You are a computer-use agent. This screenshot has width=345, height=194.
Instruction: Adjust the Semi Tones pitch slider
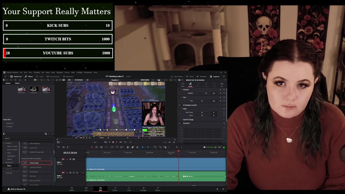click(202, 112)
